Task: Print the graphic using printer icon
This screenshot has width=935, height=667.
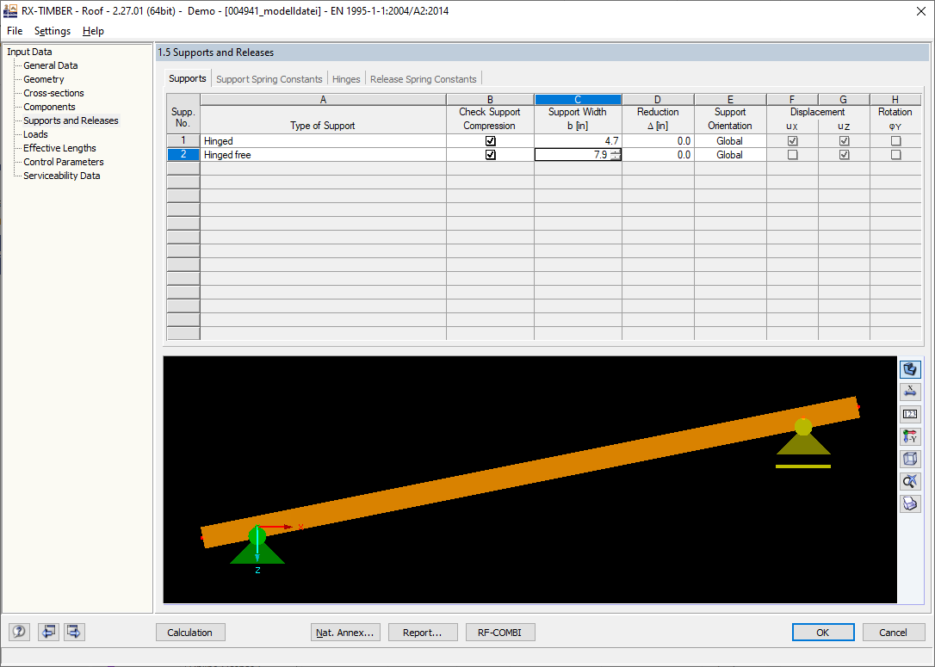Action: (x=910, y=503)
